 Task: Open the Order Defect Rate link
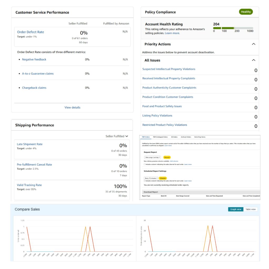[x=30, y=32]
